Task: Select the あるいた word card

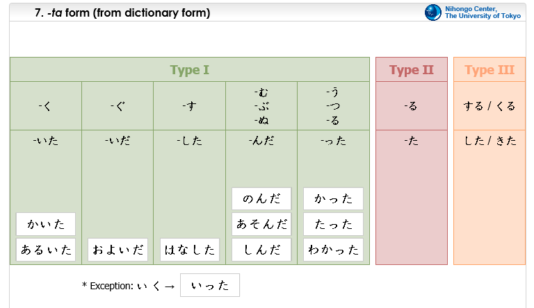Action: pos(46,250)
